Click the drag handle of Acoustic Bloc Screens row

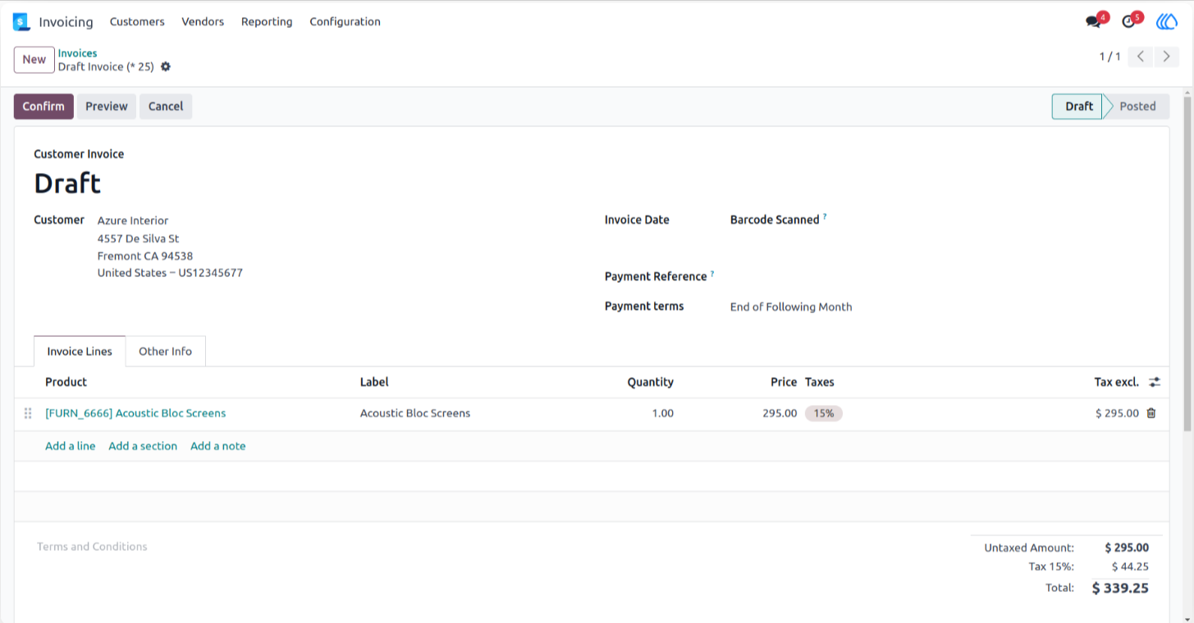[x=28, y=413]
